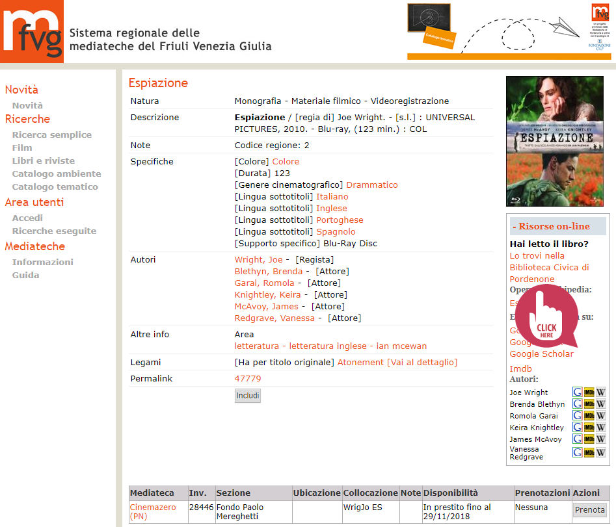Viewport: 616px width, 527px height.
Task: Click Google icon next to Vanessa Redgrave
Action: click(577, 453)
